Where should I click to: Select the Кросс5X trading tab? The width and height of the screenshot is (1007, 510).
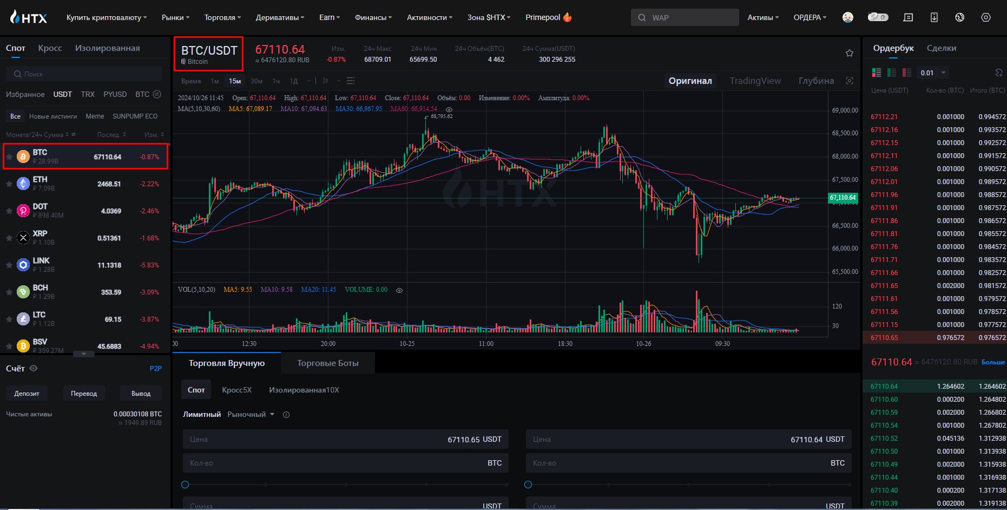click(237, 390)
